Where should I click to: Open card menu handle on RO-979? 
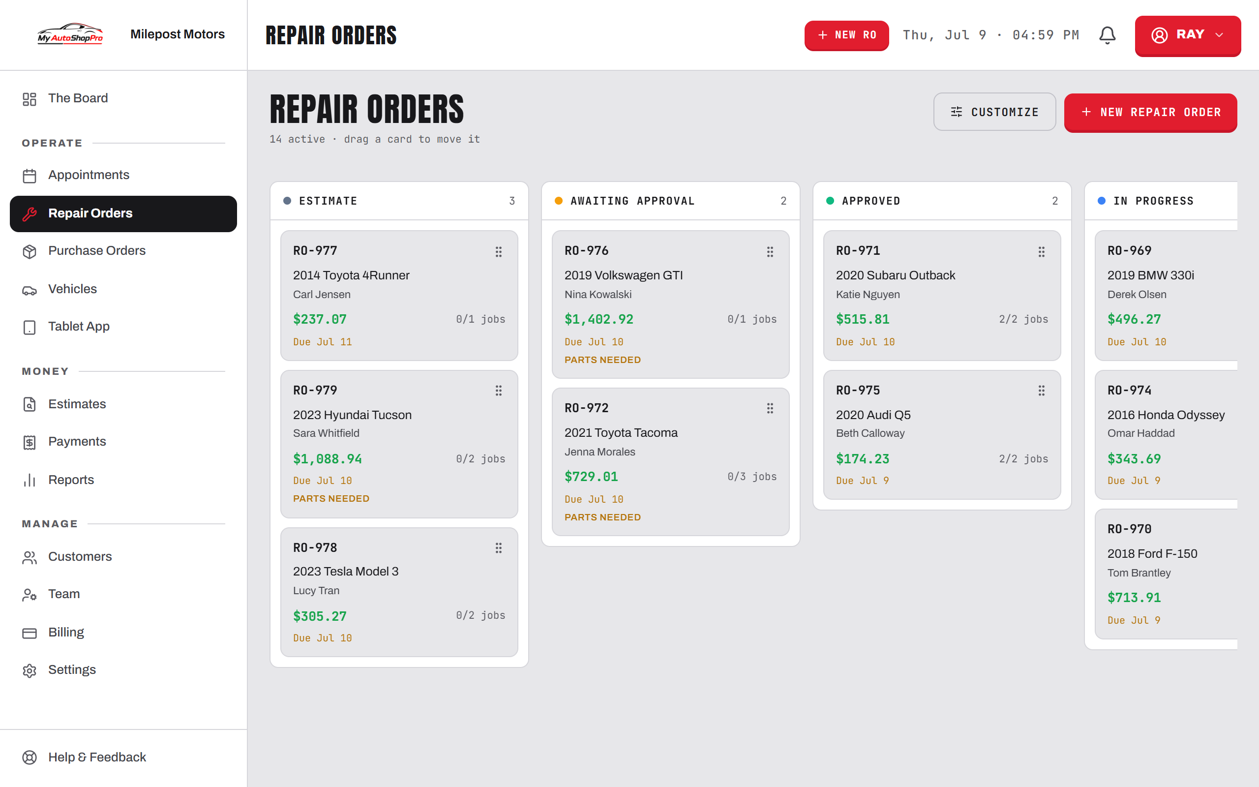[498, 391]
